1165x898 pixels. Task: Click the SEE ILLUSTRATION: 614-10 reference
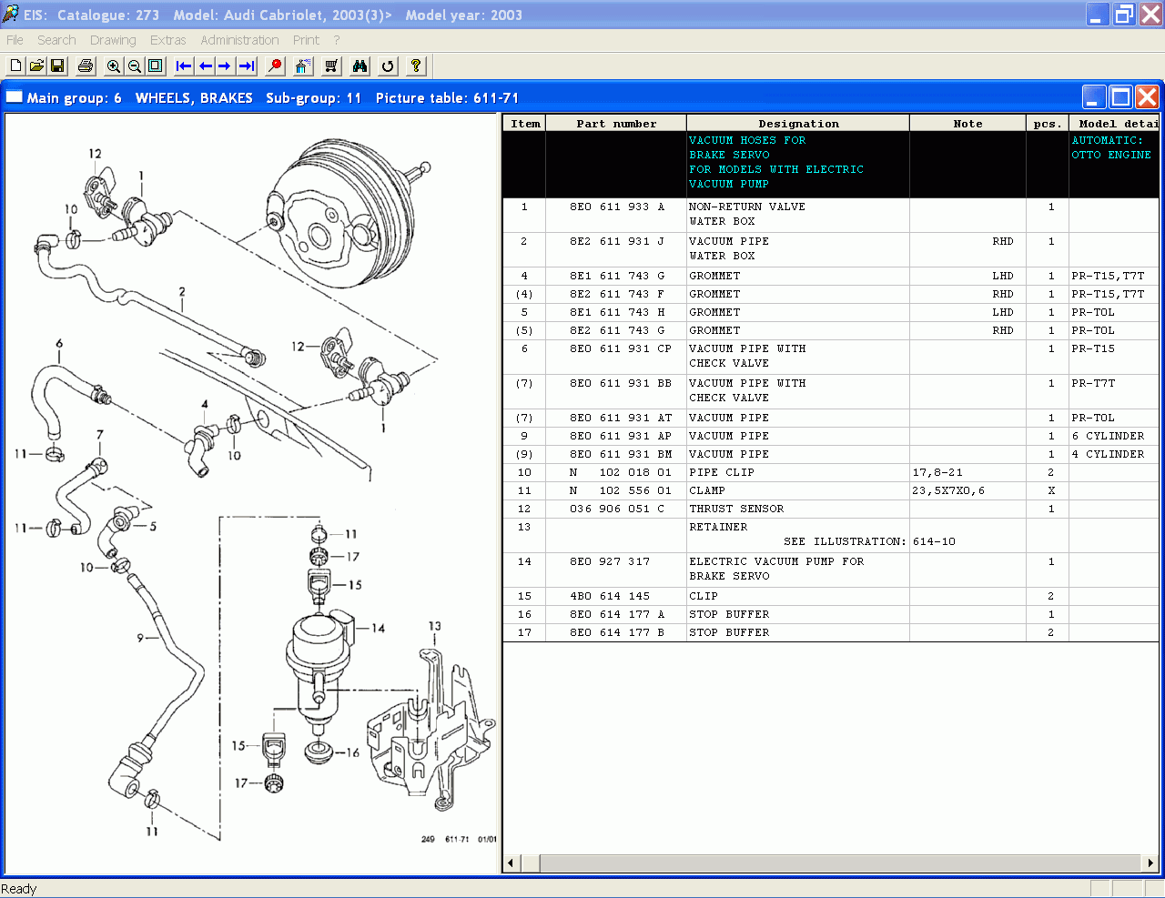(x=870, y=541)
